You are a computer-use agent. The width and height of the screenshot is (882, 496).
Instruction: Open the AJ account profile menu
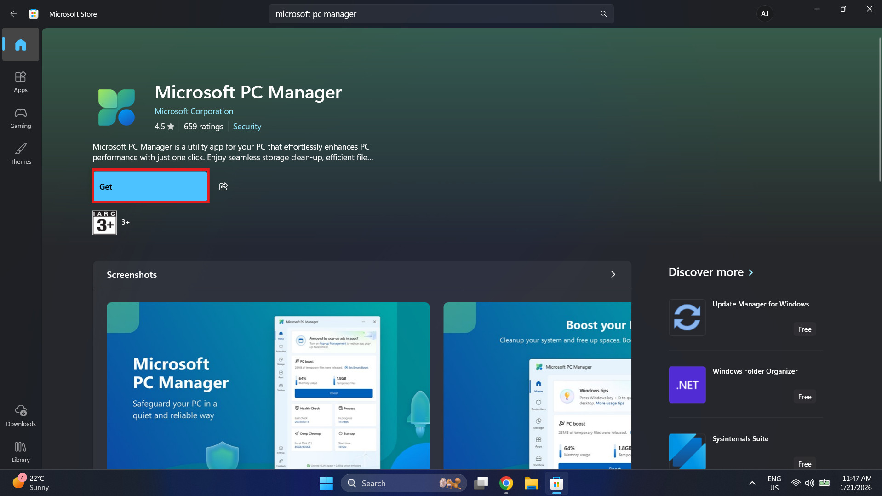click(765, 13)
